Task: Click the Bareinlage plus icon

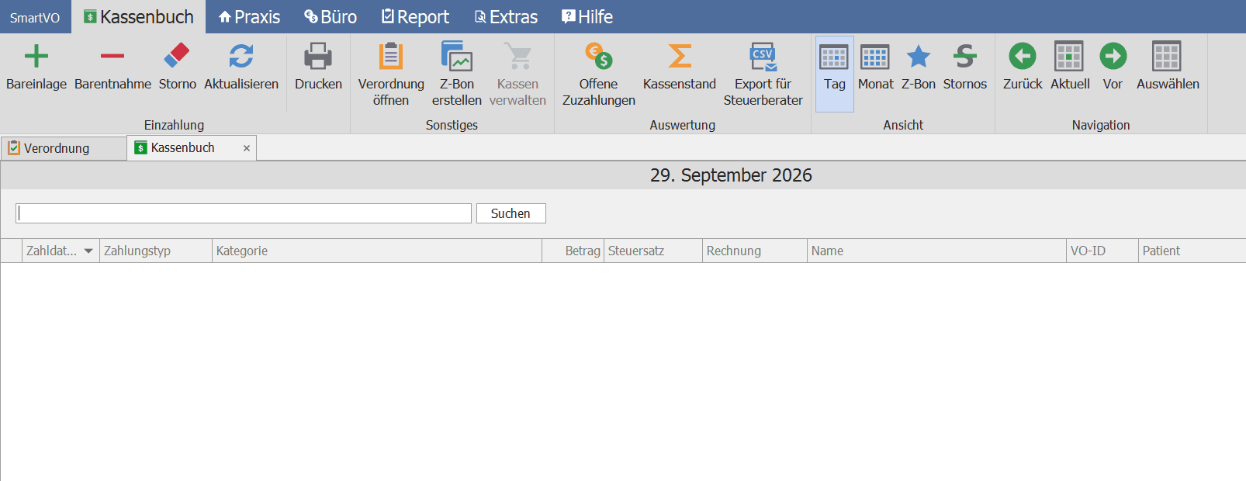Action: [36, 57]
